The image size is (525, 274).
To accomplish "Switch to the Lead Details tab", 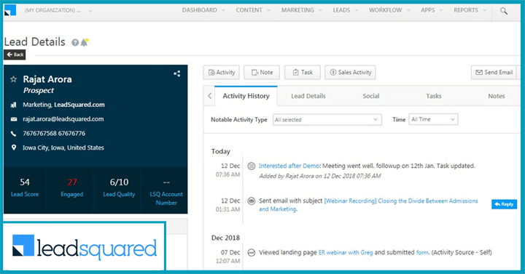I will point(308,96).
